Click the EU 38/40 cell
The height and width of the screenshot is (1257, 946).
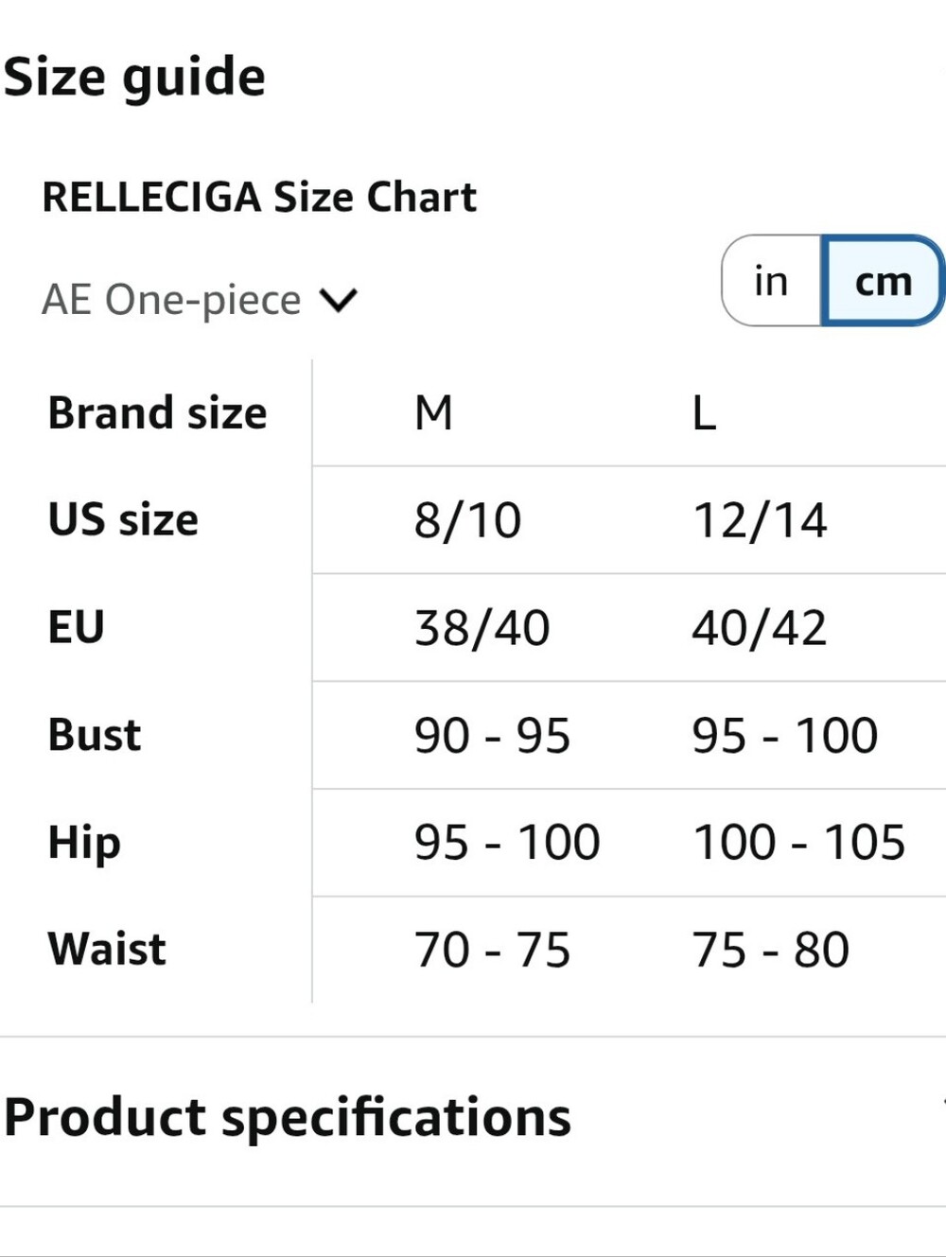(482, 628)
